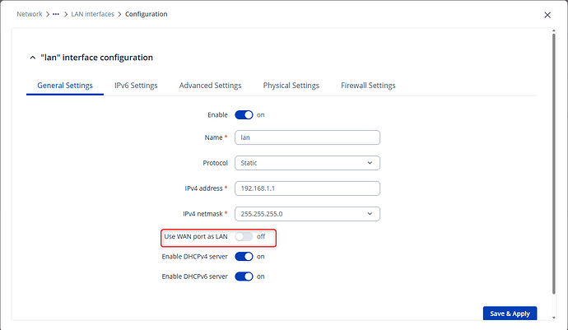Turn on Use WAN port as LAN
Viewport: 568px width, 330px height.
[x=244, y=237]
